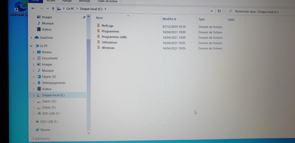Click Ce PC in the address breadcrumb

71,9
